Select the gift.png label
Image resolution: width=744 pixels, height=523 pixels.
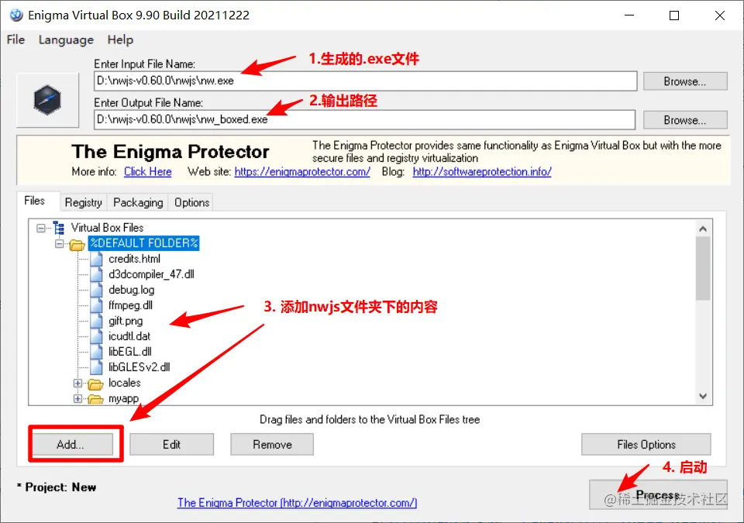point(126,321)
